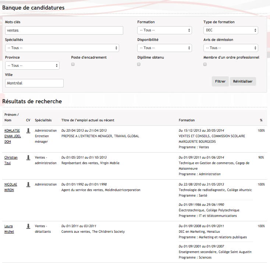Click 'DEC en Marketing, Henallux' entry
Screen dimensions: 270x263
[x=199, y=232]
